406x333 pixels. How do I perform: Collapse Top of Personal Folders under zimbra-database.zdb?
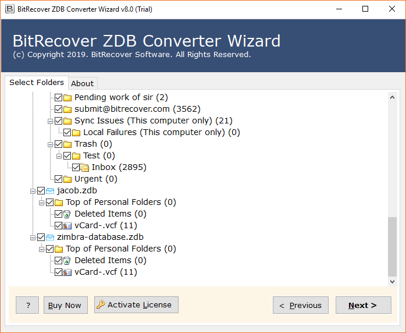(x=41, y=249)
